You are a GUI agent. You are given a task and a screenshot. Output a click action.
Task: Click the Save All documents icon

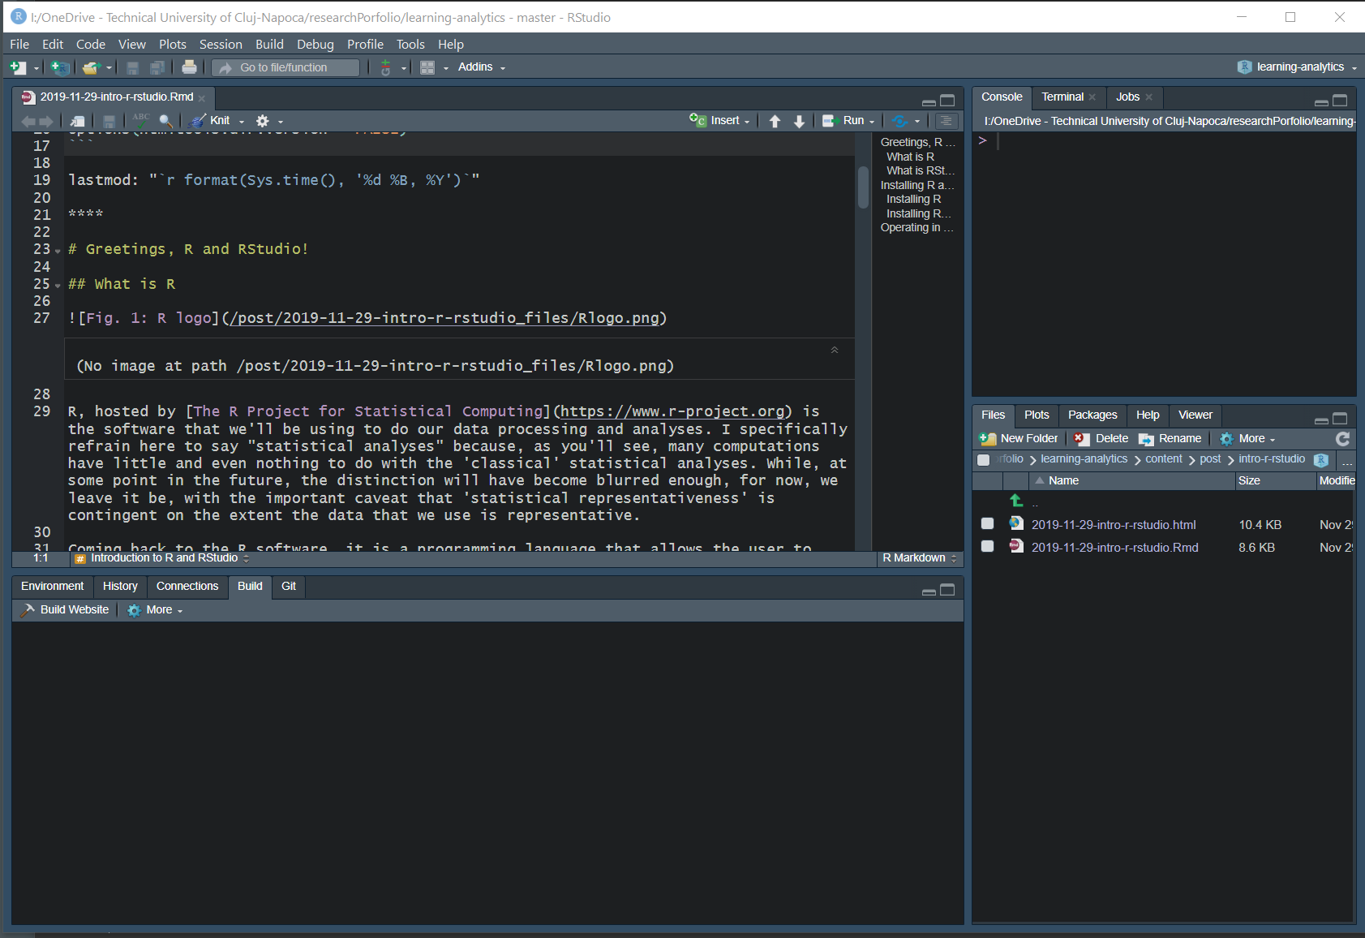(x=158, y=67)
